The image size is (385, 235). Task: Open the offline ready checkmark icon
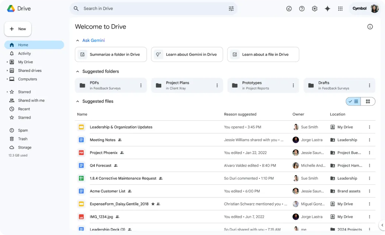point(289,9)
